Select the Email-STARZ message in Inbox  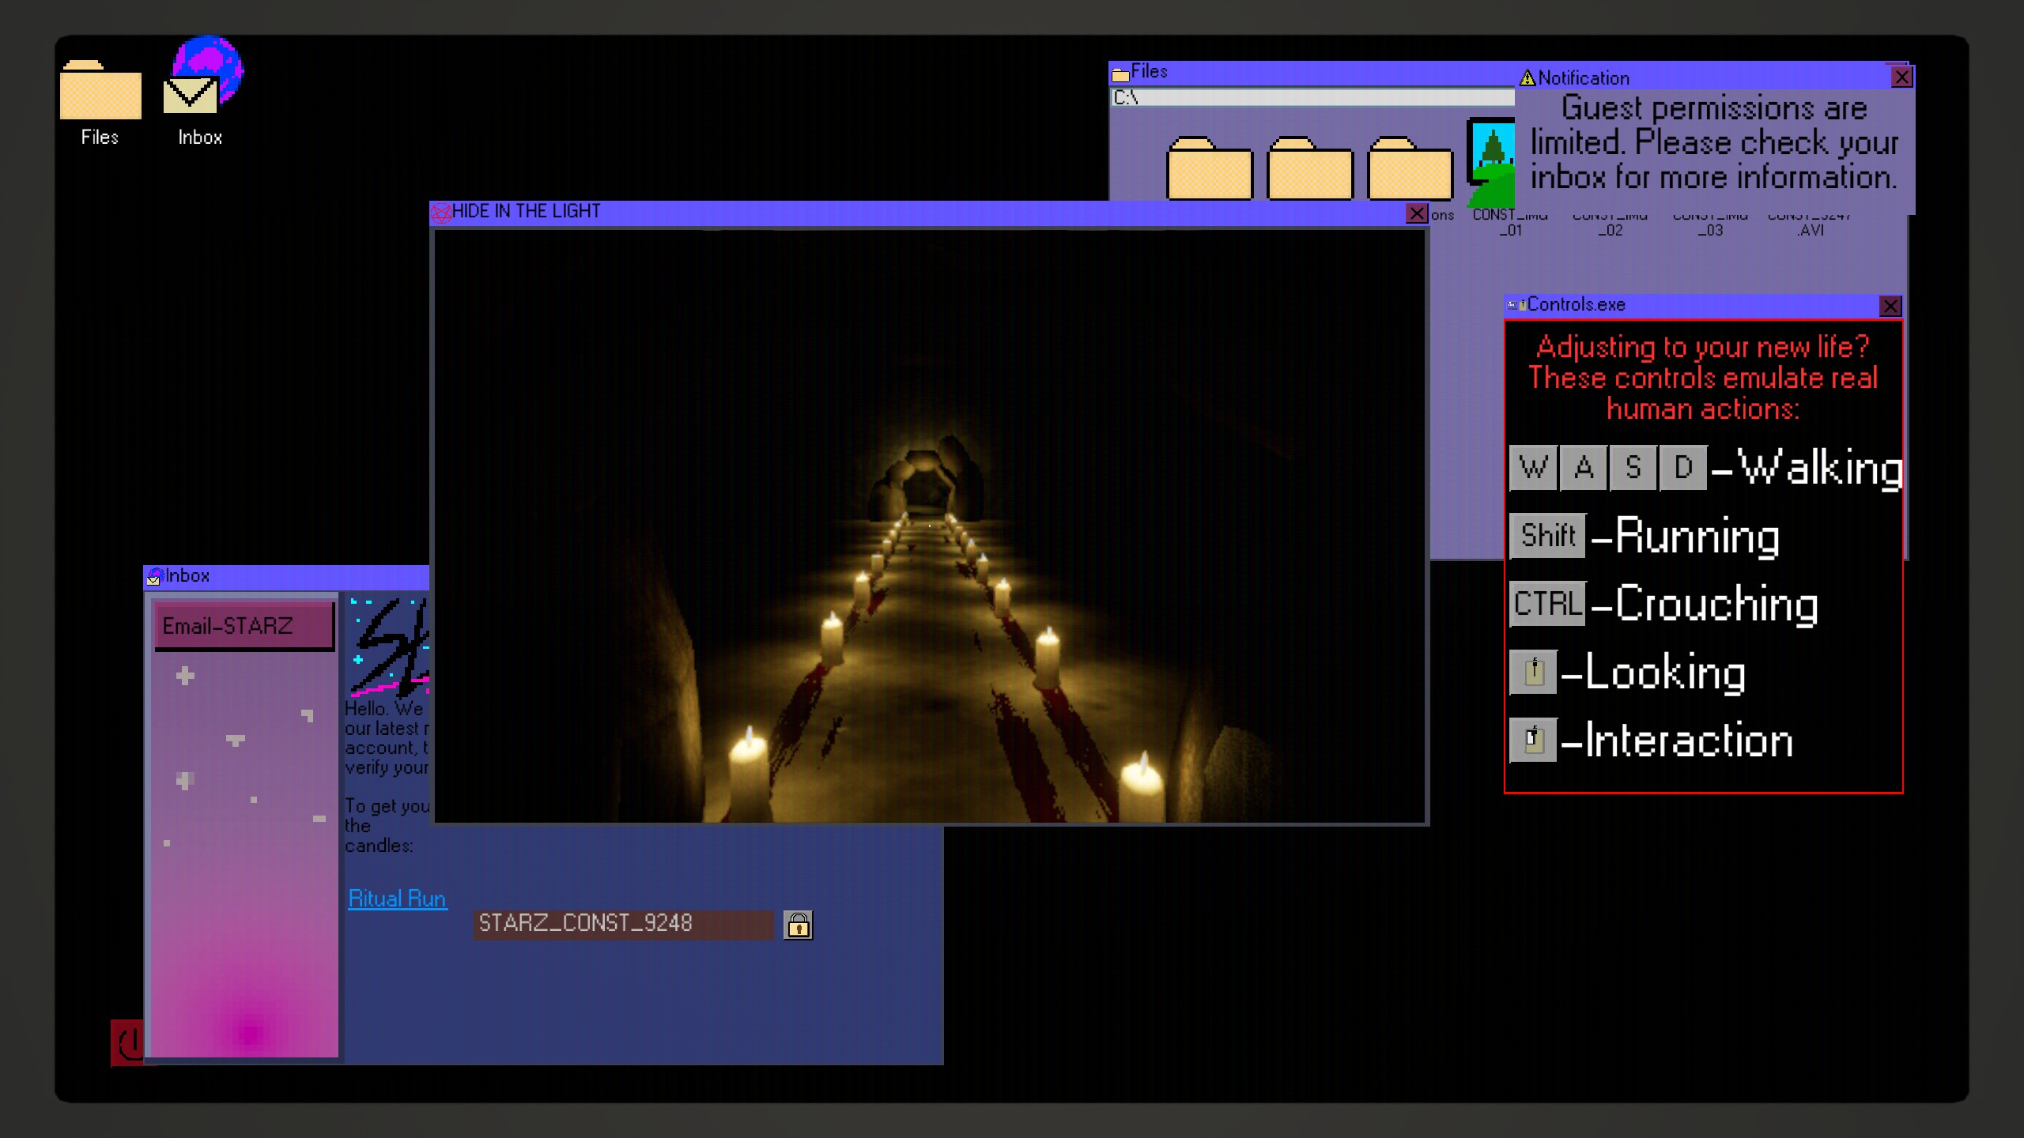point(244,626)
